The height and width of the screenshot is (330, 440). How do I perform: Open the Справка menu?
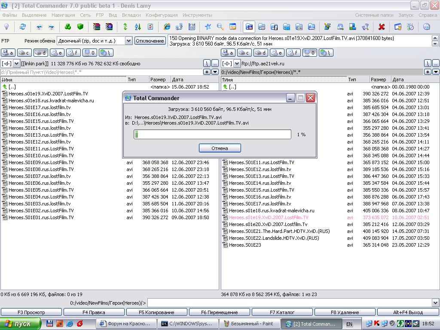tap(428, 15)
